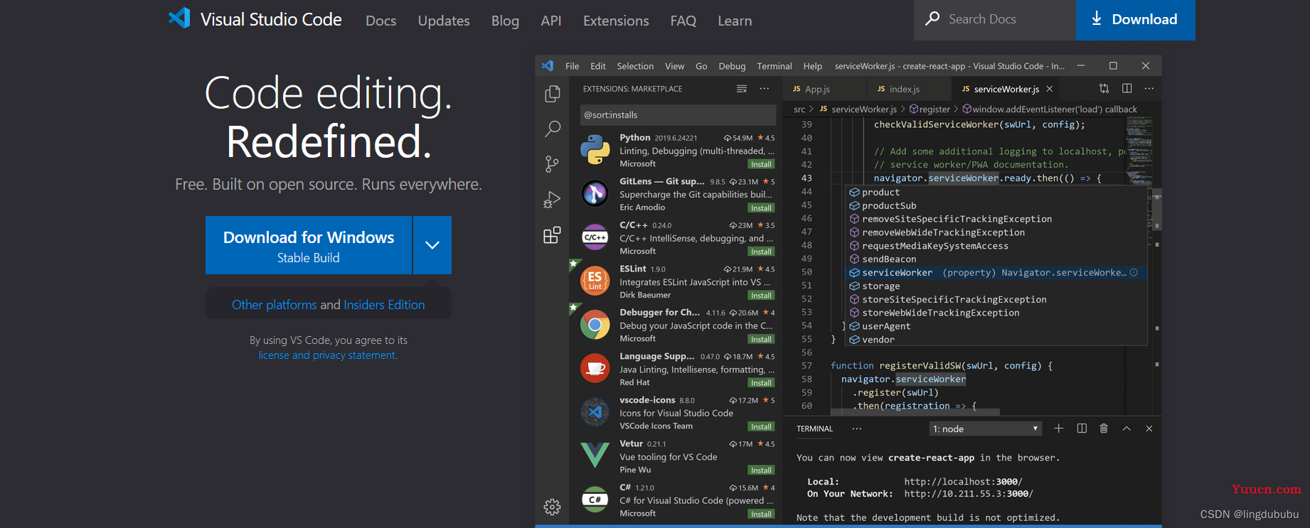Click the open changes editor icon
The height and width of the screenshot is (528, 1310).
(1104, 89)
